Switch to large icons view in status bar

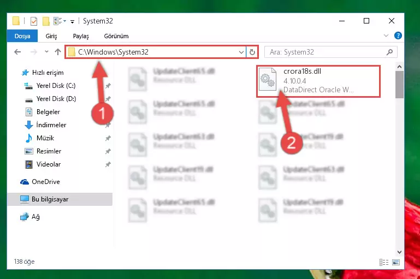[x=396, y=262]
